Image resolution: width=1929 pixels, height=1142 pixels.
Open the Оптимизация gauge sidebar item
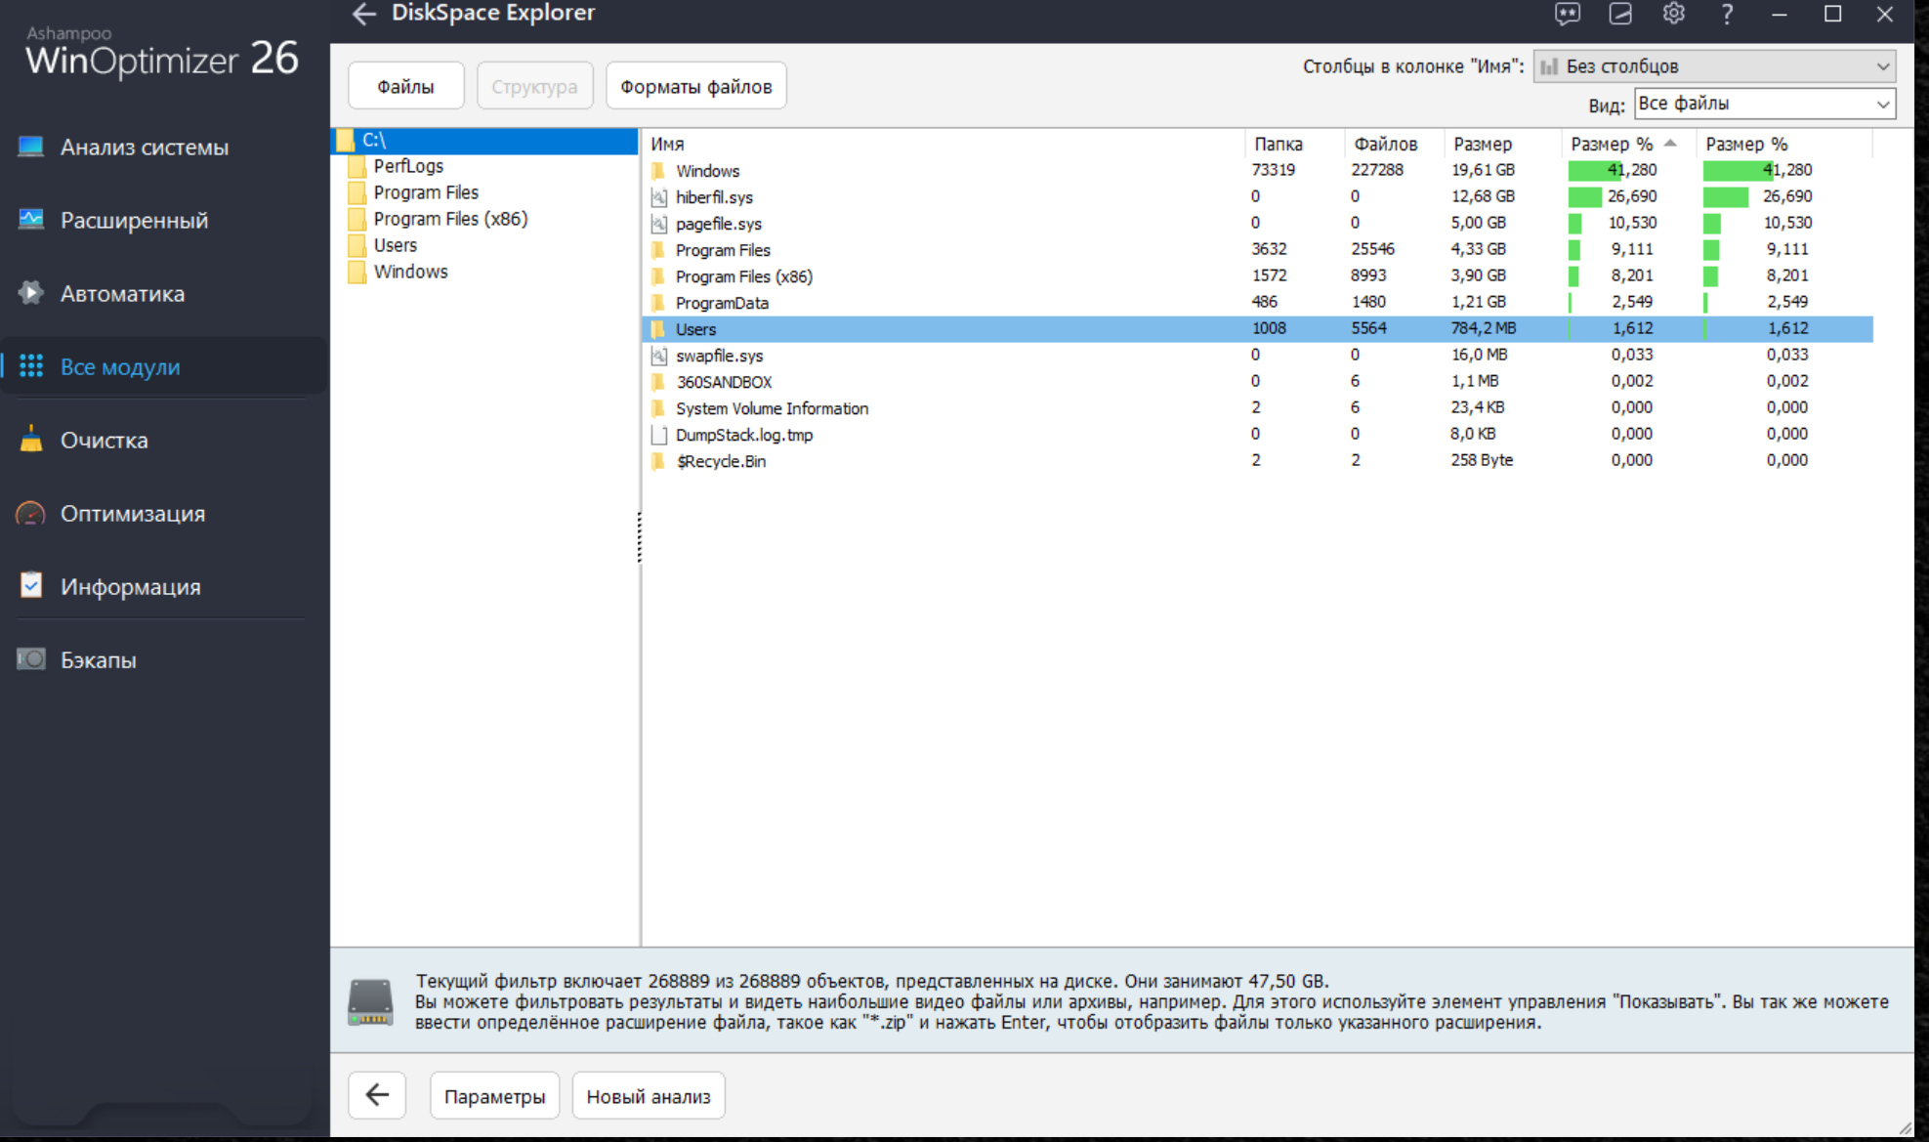132,514
